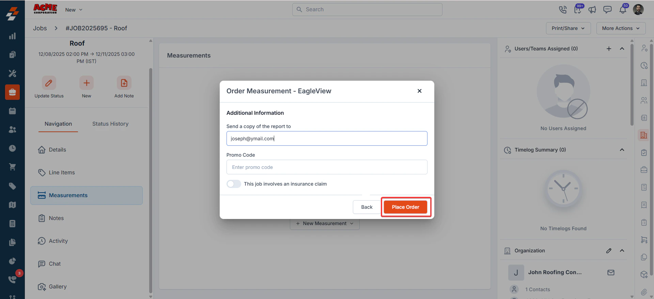Click the mail icon beside John Roofing
654x299 pixels.
point(611,272)
